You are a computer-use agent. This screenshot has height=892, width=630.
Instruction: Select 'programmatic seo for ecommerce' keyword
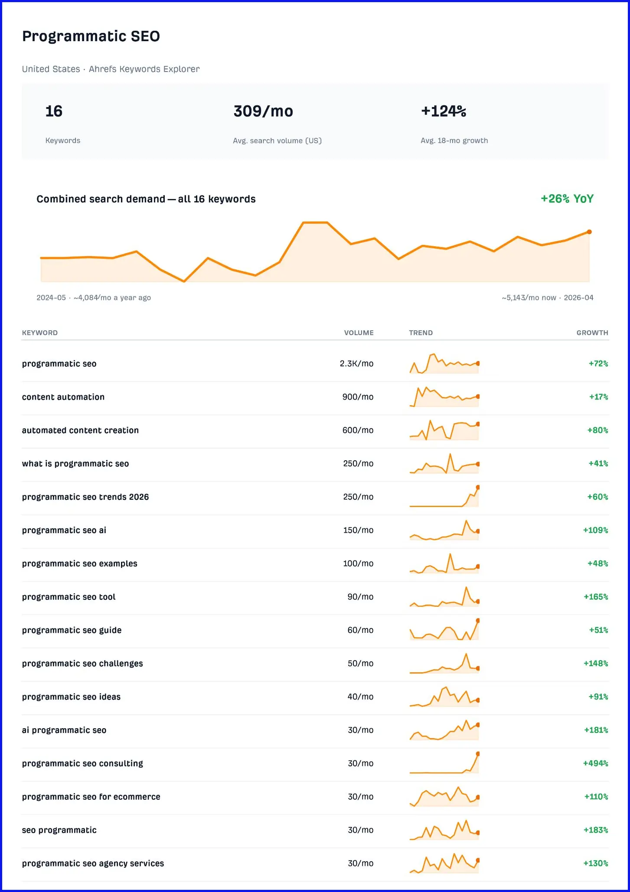click(91, 797)
